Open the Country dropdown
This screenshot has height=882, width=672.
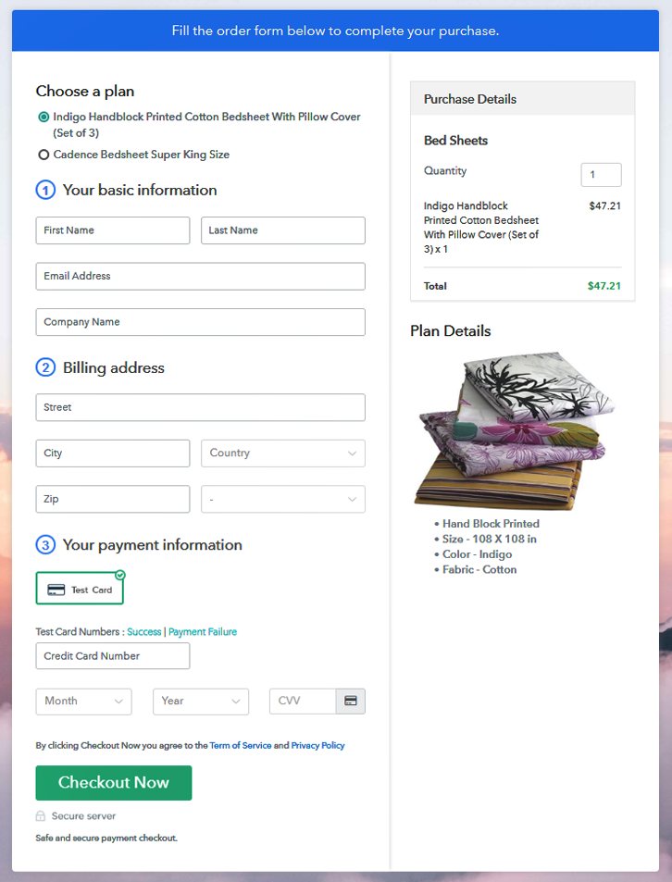pyautogui.click(x=282, y=453)
